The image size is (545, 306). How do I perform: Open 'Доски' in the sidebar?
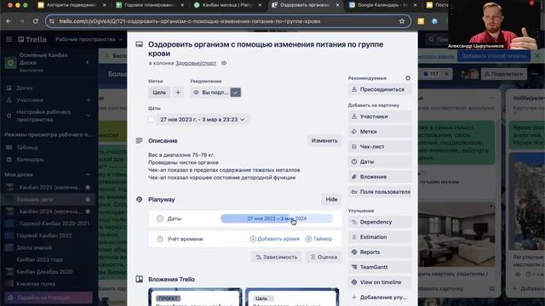click(25, 88)
